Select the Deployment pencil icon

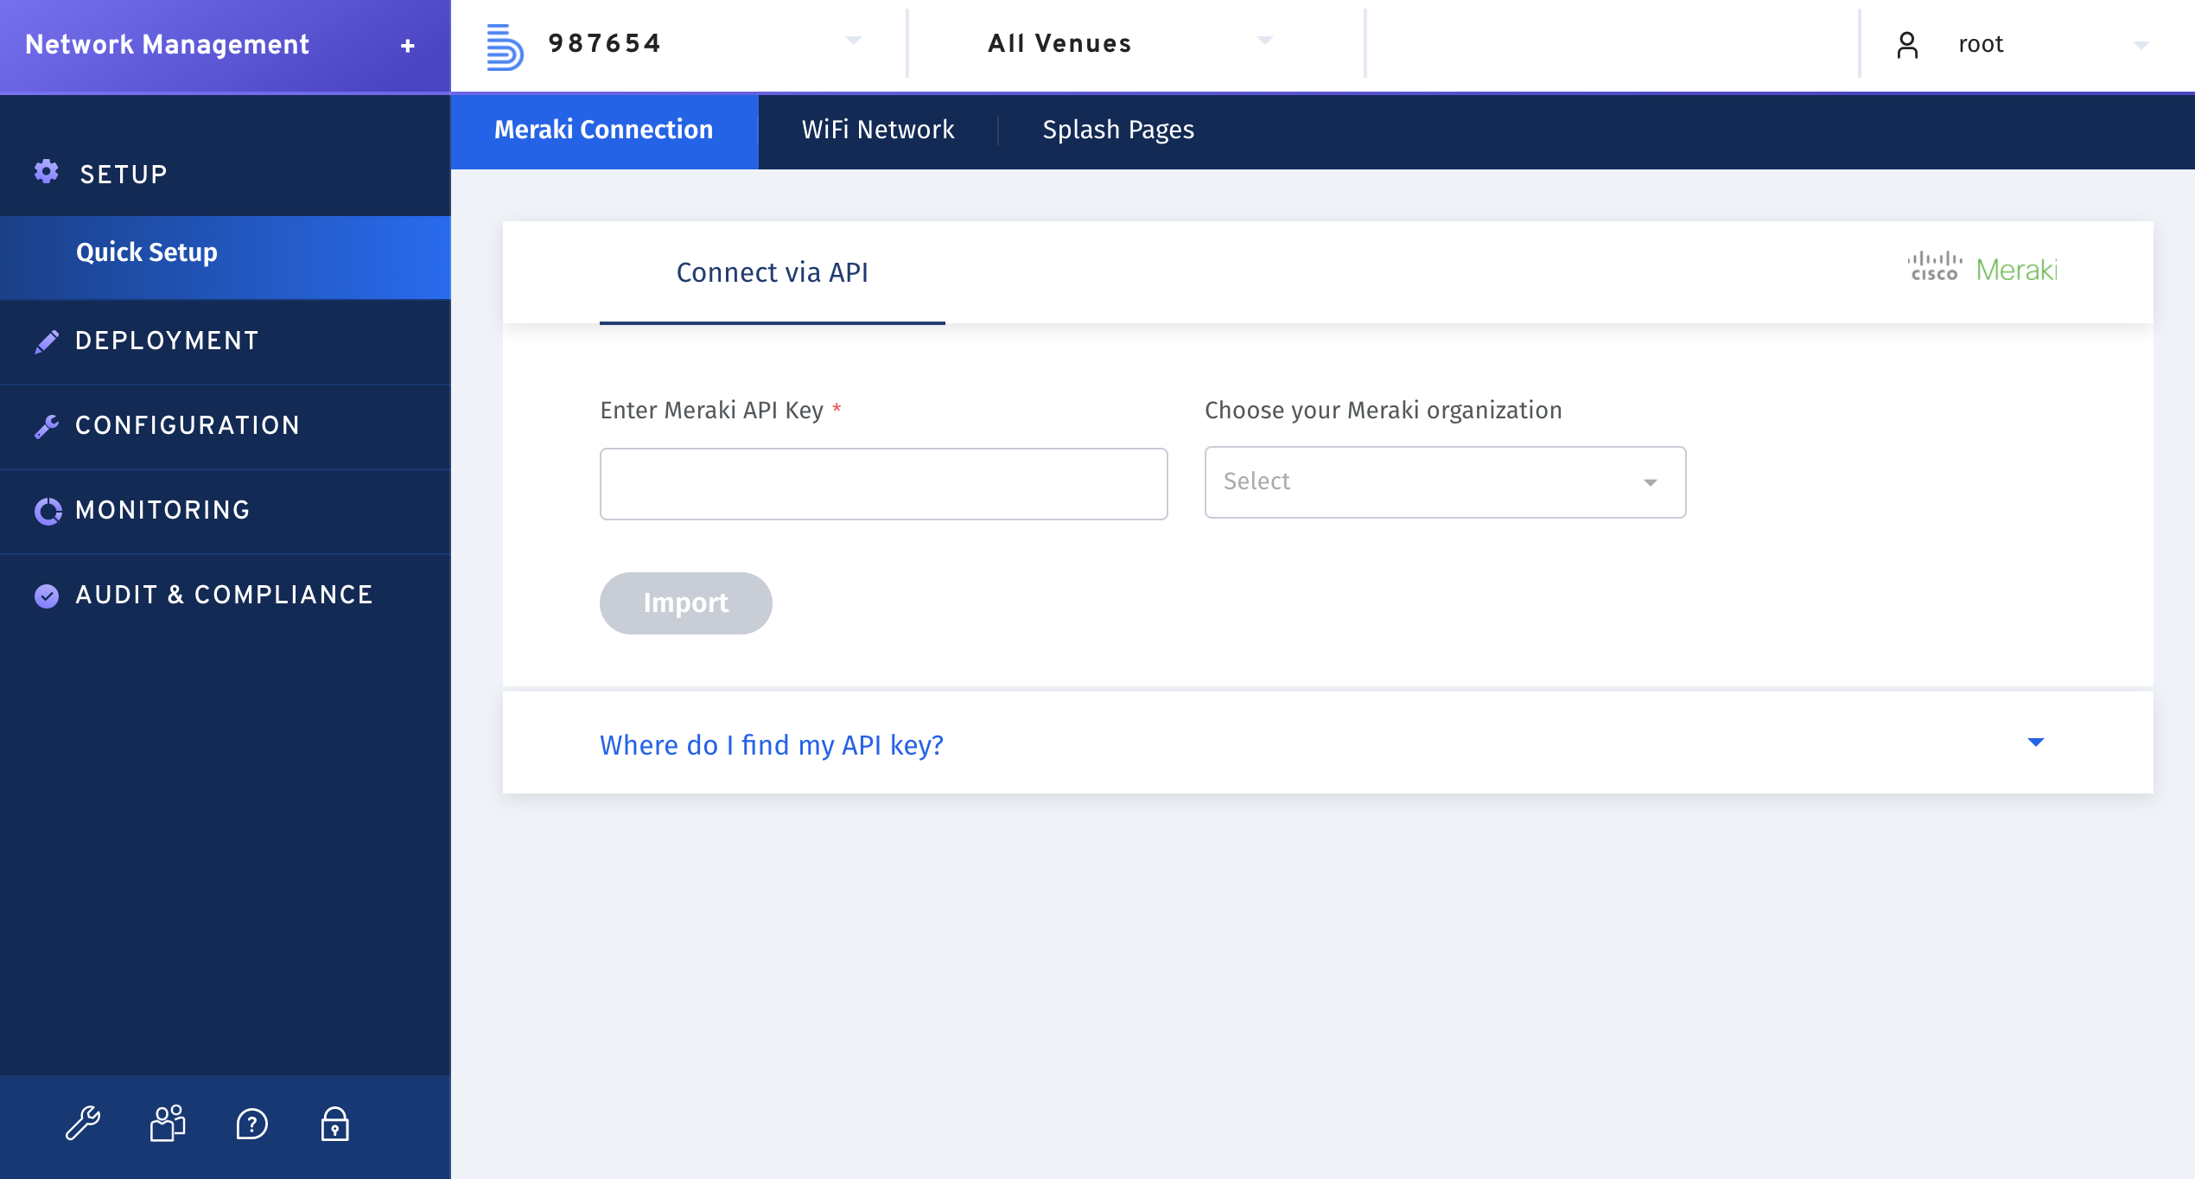coord(48,341)
